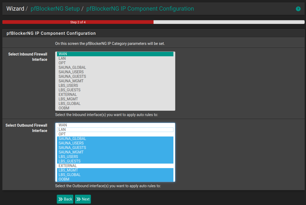Select LBS_MGMT in Inbound interface list
The height and width of the screenshot is (205, 306).
tap(115, 99)
